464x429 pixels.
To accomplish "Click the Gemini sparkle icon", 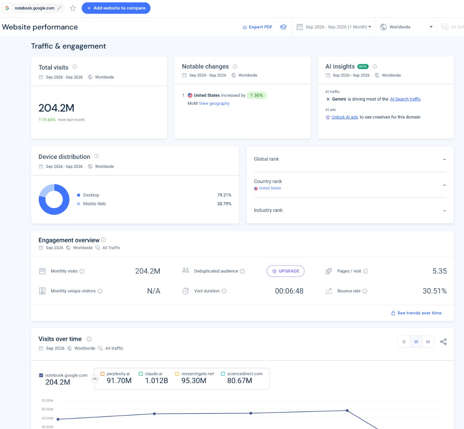I will pyautogui.click(x=328, y=99).
